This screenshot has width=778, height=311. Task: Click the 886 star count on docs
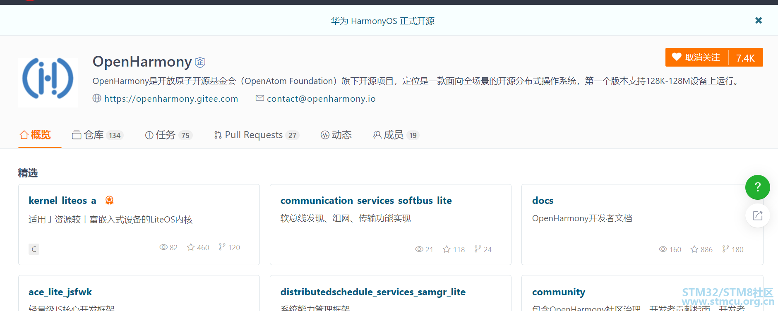point(706,250)
